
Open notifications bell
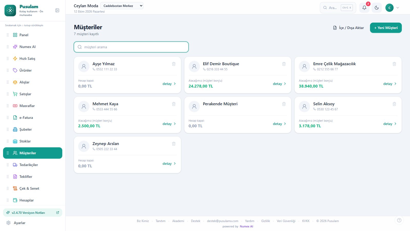tap(364, 8)
